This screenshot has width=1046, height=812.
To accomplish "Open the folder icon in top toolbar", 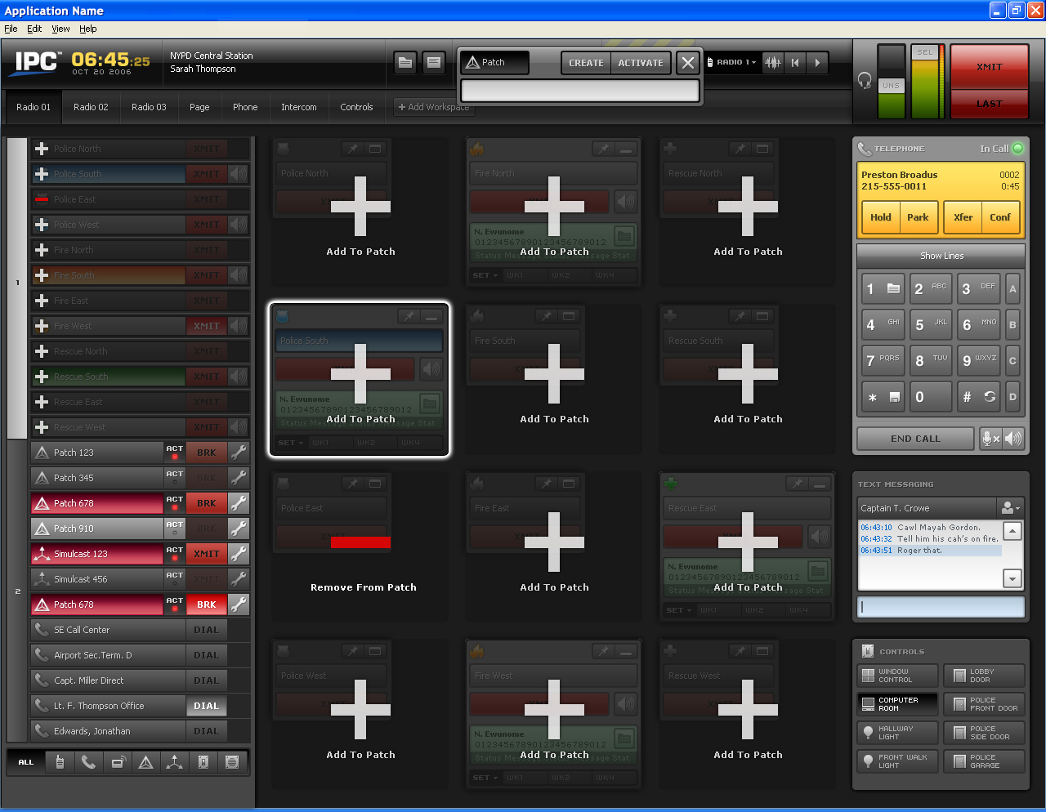I will point(405,63).
